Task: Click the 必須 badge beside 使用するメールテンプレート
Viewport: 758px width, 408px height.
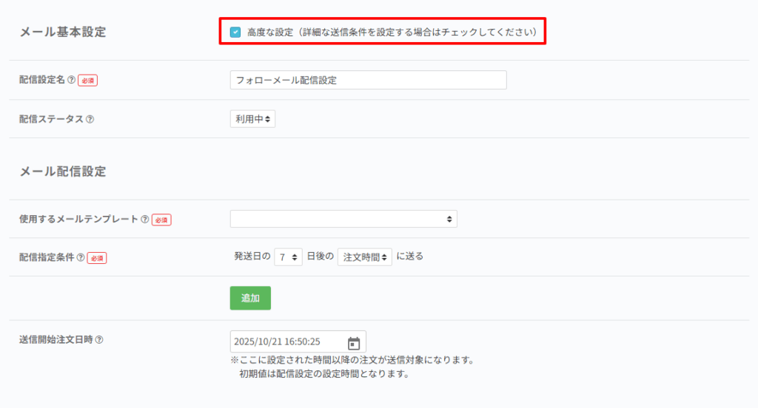Action: tap(161, 220)
